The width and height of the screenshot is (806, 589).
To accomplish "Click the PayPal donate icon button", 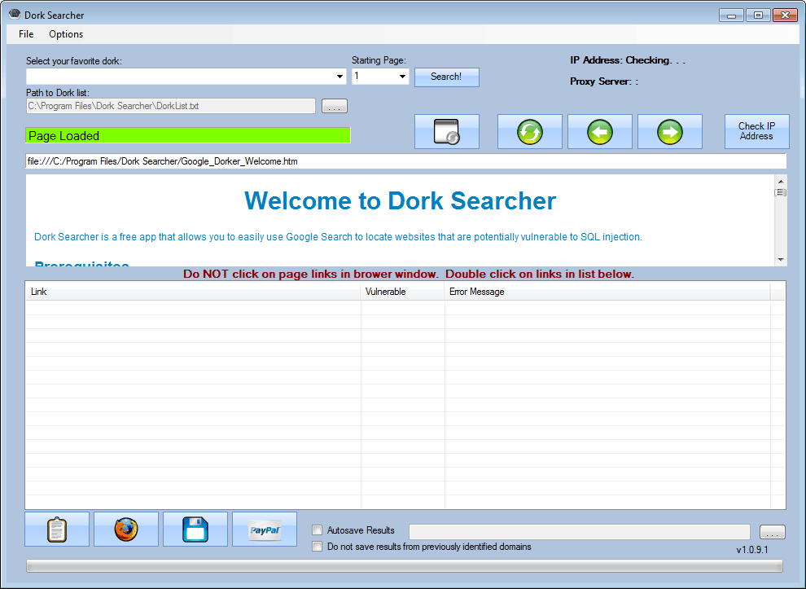I will [x=265, y=530].
